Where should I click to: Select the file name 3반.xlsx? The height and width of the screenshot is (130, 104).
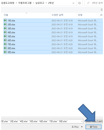pyautogui.click(x=11, y=28)
